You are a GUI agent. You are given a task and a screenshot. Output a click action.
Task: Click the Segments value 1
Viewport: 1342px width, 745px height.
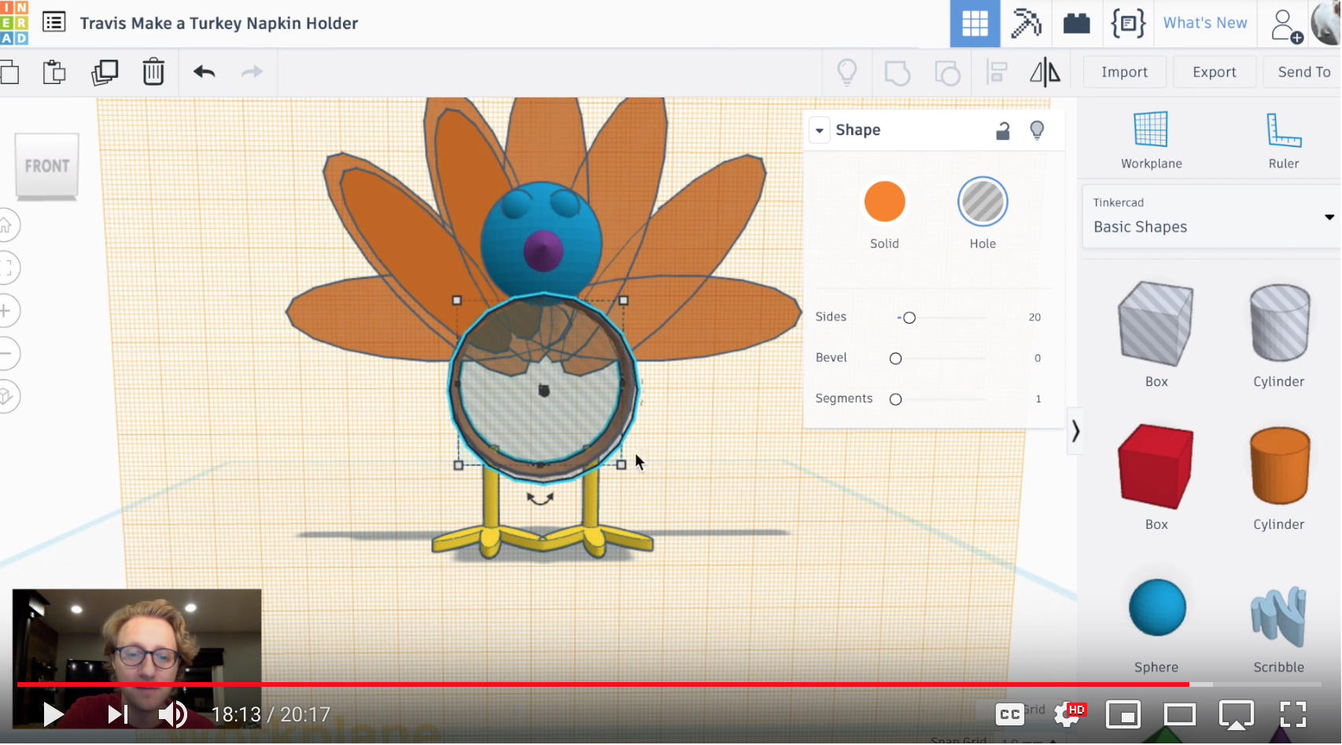[1038, 399]
